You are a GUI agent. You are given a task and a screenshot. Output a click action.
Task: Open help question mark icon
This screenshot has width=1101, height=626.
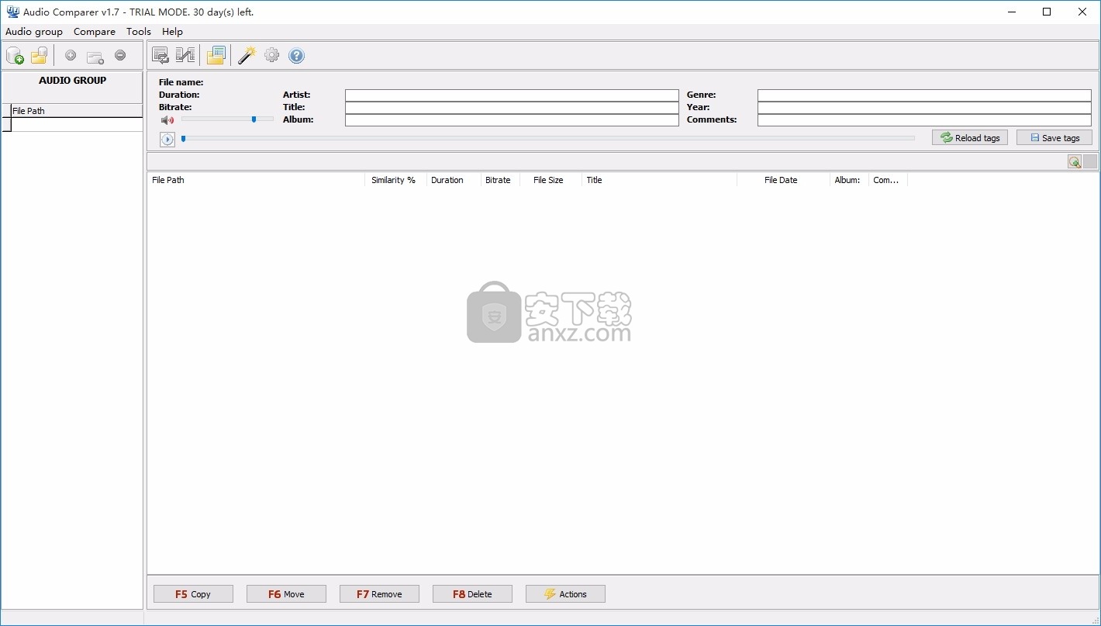coord(296,55)
